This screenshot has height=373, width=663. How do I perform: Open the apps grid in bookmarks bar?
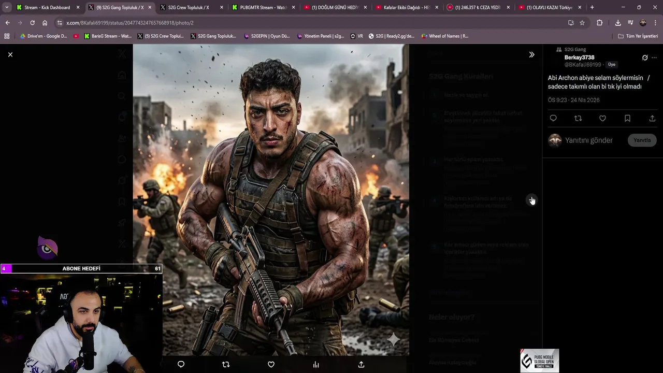click(x=7, y=36)
